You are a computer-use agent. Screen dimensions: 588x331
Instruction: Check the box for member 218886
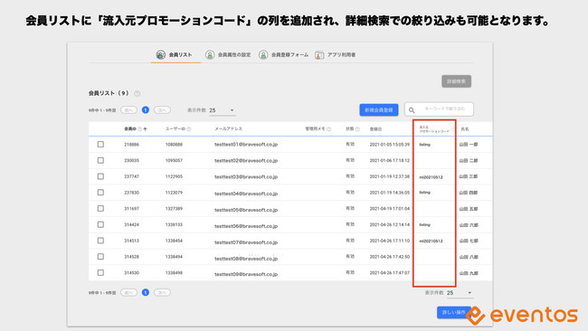click(100, 145)
